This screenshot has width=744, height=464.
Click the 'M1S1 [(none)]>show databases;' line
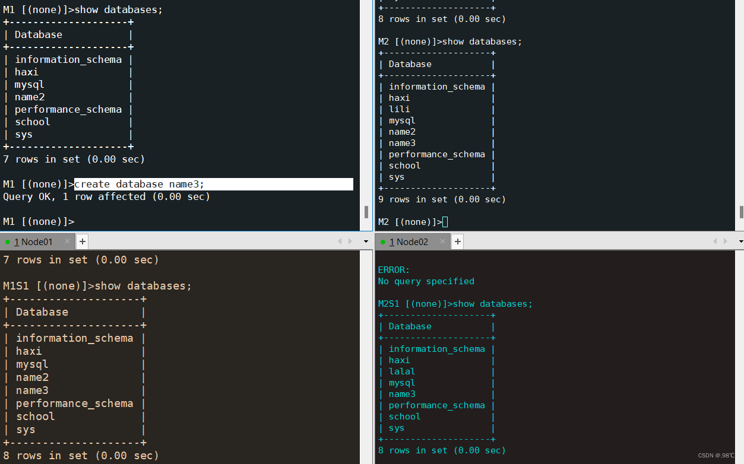point(97,286)
